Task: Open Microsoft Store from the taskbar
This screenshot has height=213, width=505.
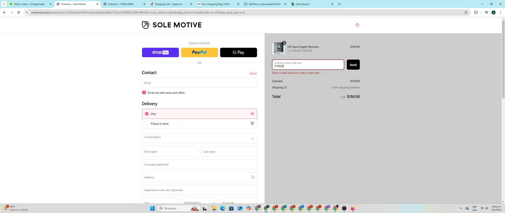Action: pyautogui.click(x=231, y=209)
